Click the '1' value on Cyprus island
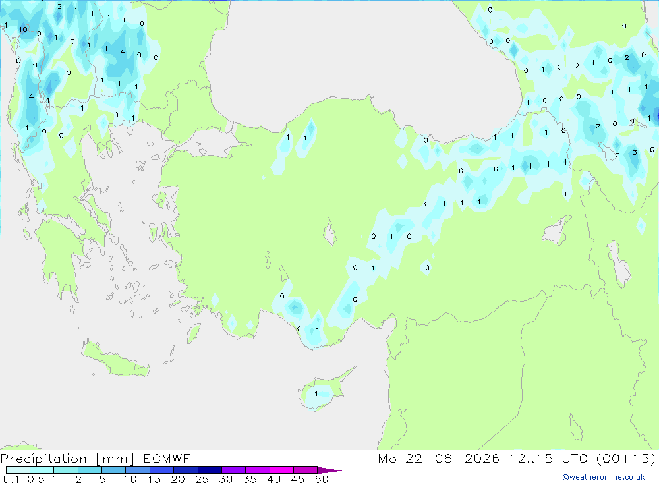This screenshot has width=659, height=483. (x=316, y=394)
